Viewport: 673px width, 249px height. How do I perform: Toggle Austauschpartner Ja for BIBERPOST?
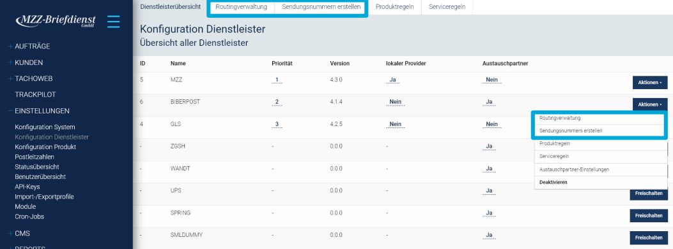489,103
